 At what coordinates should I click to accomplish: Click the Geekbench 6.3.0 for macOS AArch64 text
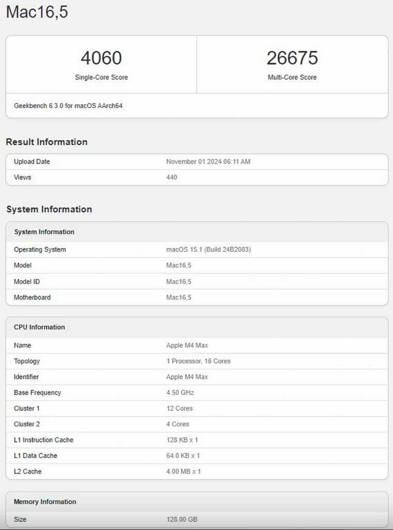pos(68,106)
